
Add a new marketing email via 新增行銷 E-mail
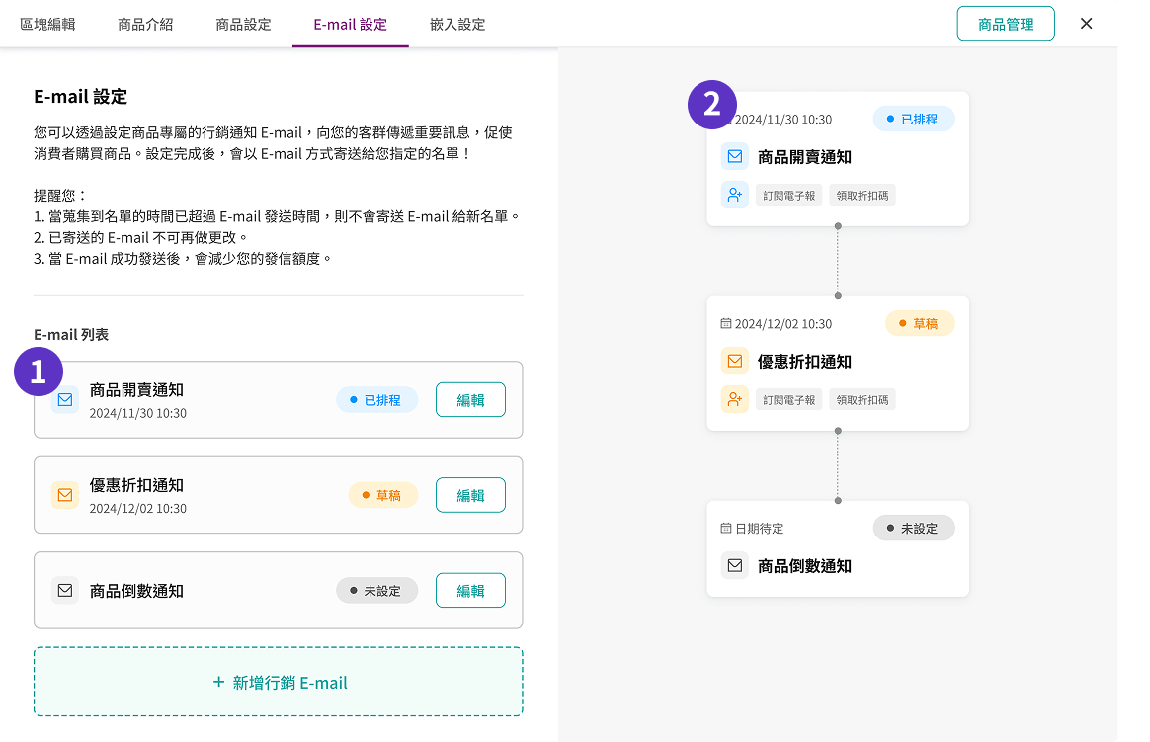coord(279,682)
